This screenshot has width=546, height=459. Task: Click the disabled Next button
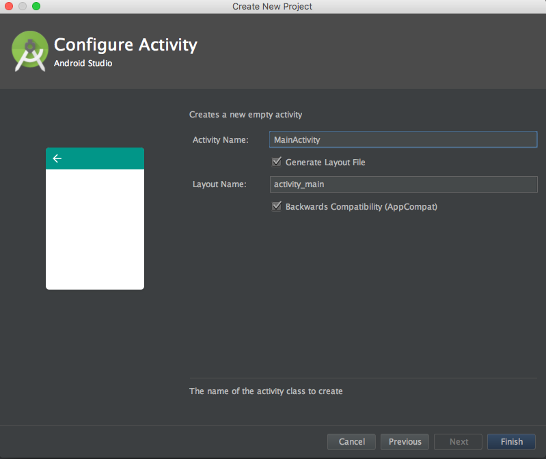pos(459,442)
